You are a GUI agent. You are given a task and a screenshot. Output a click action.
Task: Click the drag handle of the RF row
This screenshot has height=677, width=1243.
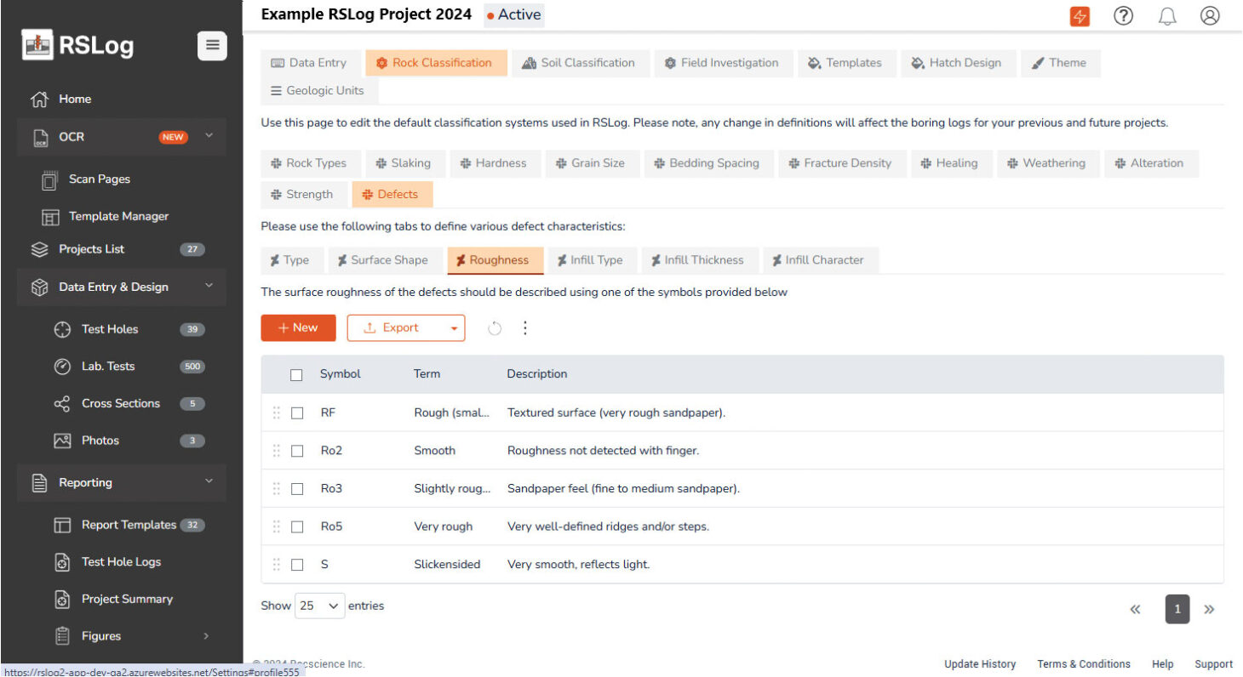tap(276, 412)
